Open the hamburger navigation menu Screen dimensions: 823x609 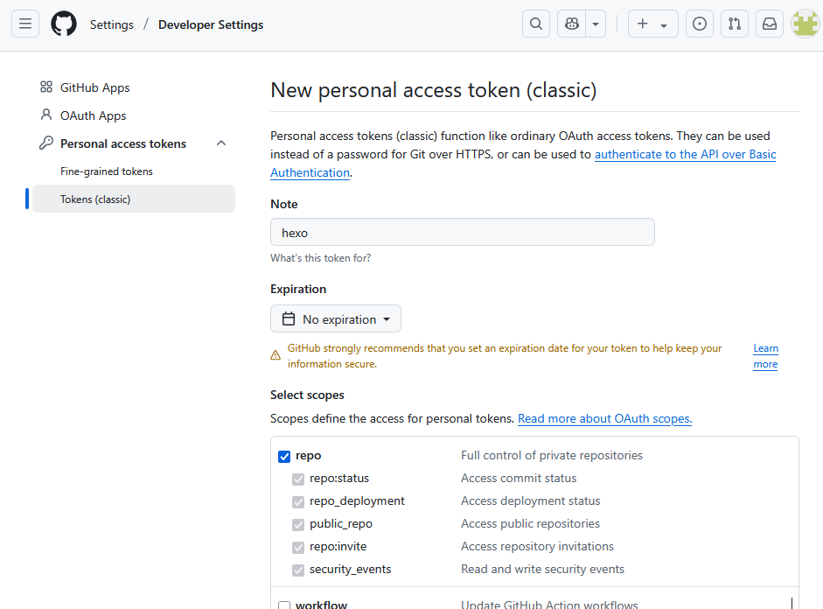(x=25, y=24)
